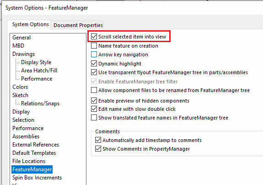Toggle Automatically add timestamp to comments

point(98,140)
